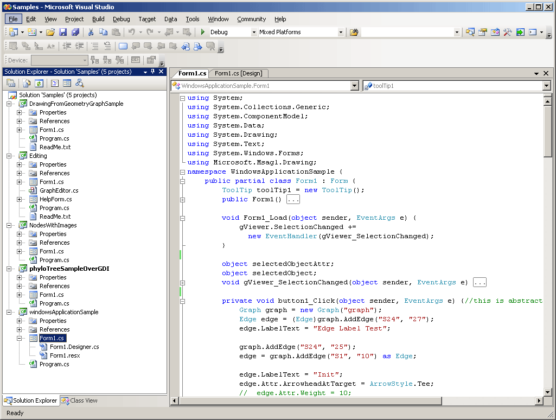Click the Properties icon in the Solution Explorer toolbar

click(x=11, y=84)
